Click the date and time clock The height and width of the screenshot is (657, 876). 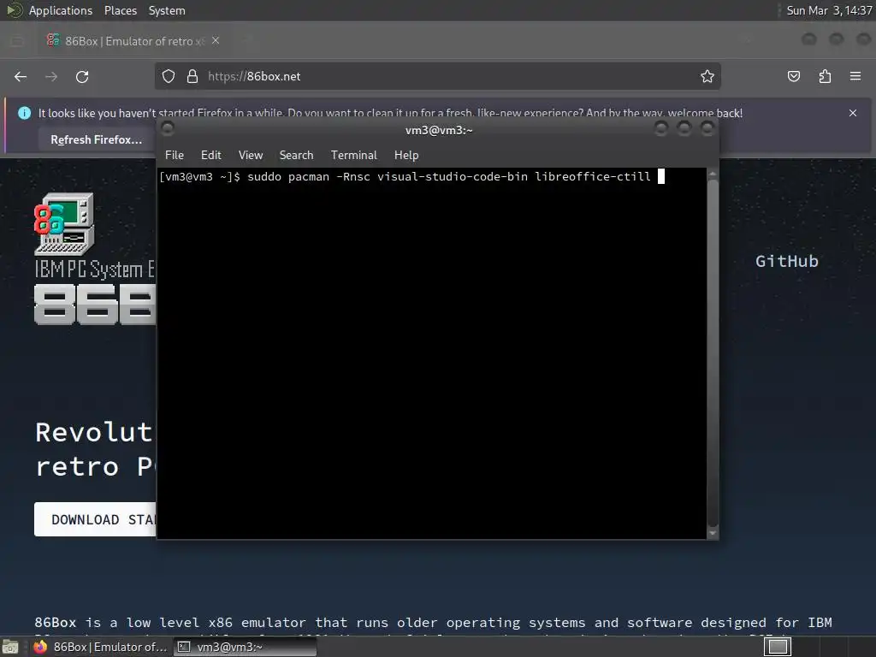point(829,10)
